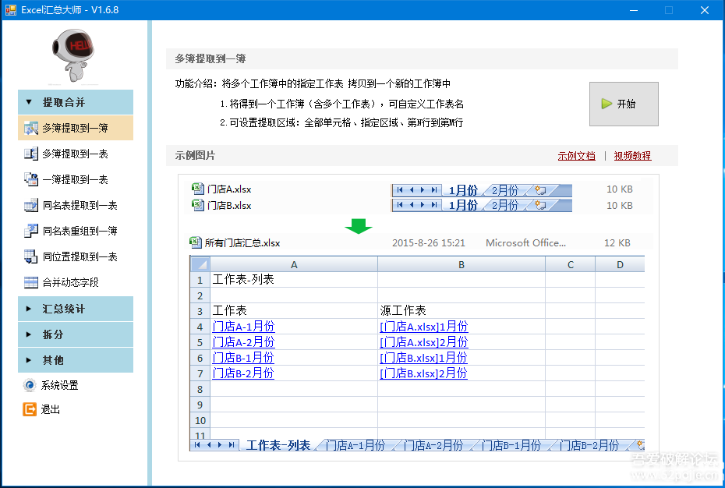The height and width of the screenshot is (488, 725).
Task: Click the green play triangle icon on 开始
Action: (607, 104)
